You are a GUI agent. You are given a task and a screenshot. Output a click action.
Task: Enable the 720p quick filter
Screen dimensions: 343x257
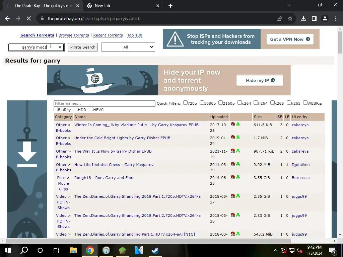(185, 102)
